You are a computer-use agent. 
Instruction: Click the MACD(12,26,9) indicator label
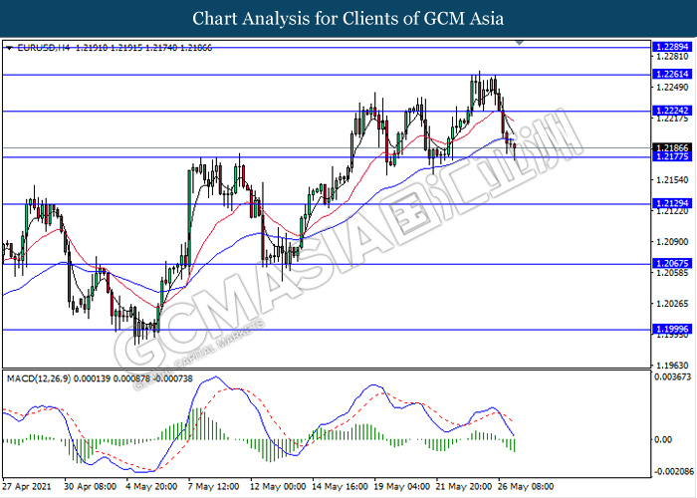39,378
